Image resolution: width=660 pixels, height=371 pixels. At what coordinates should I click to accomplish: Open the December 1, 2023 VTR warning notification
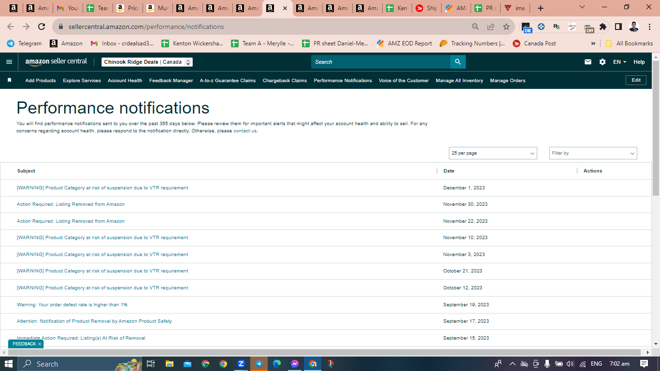pos(102,188)
